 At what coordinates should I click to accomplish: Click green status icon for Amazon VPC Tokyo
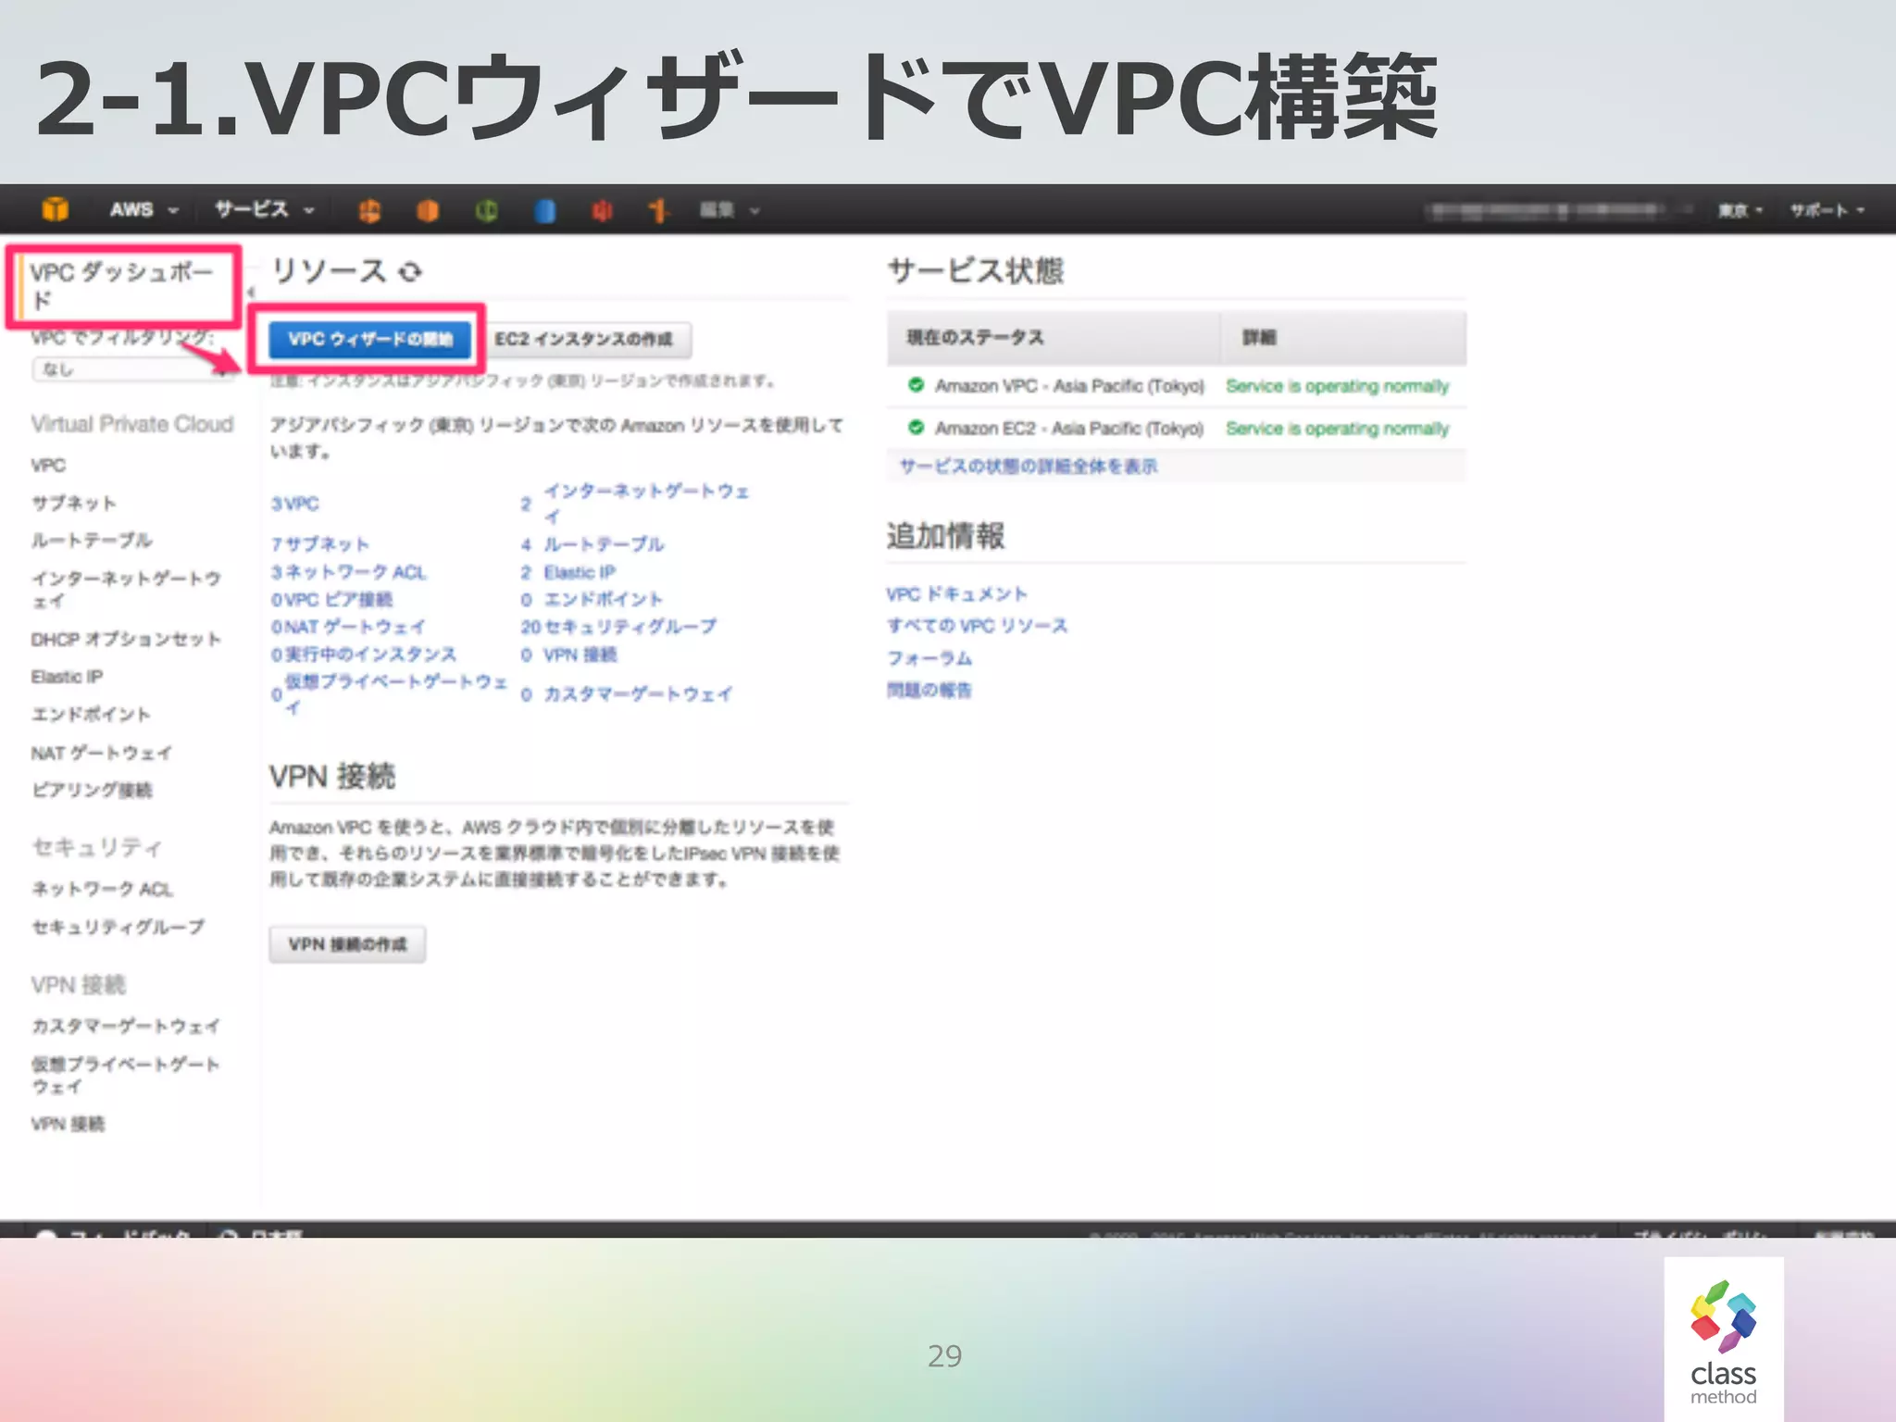pyautogui.click(x=916, y=385)
